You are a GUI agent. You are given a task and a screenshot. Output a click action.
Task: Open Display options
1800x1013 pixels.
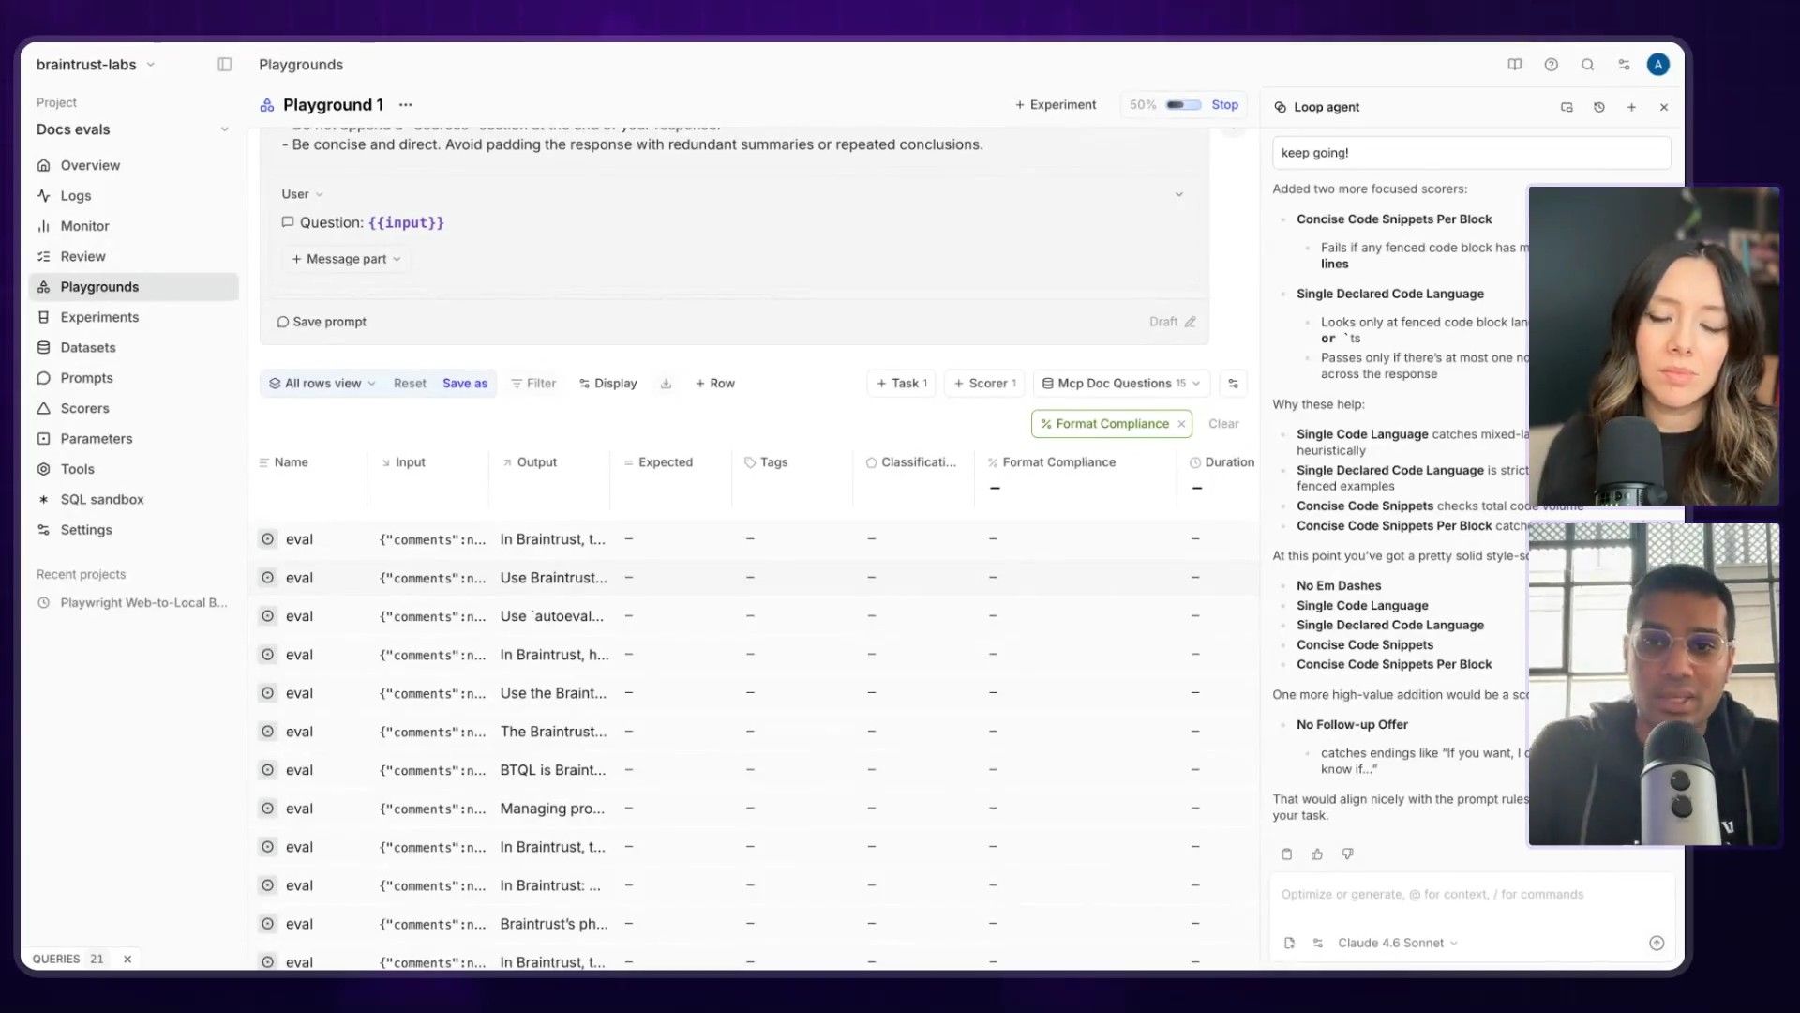[607, 384]
